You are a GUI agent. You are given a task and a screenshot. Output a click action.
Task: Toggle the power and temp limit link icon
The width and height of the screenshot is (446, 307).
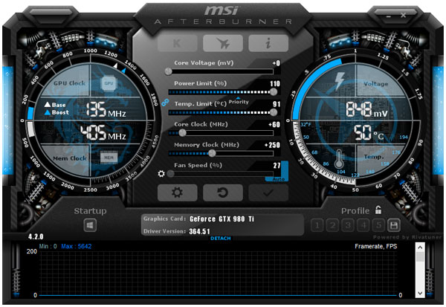coord(165,103)
